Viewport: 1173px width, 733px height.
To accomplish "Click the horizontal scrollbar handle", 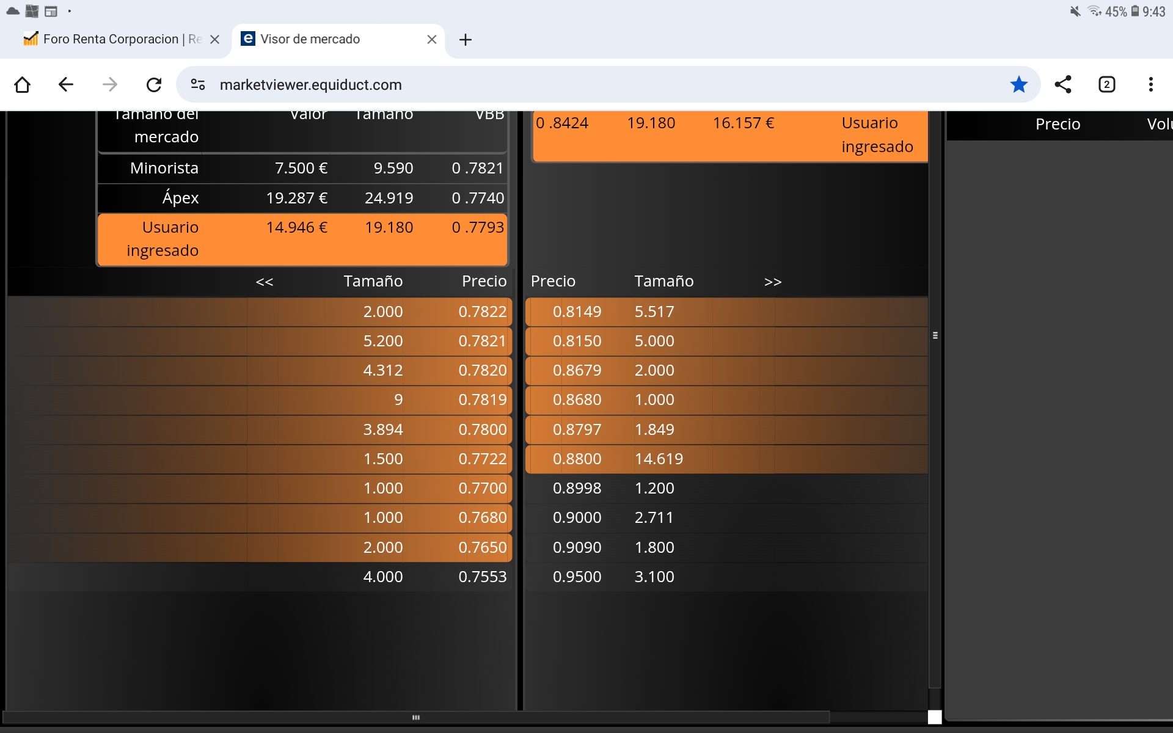I will (x=416, y=717).
